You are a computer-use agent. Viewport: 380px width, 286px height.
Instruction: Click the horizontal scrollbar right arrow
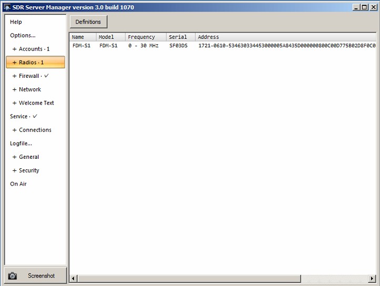click(372, 279)
